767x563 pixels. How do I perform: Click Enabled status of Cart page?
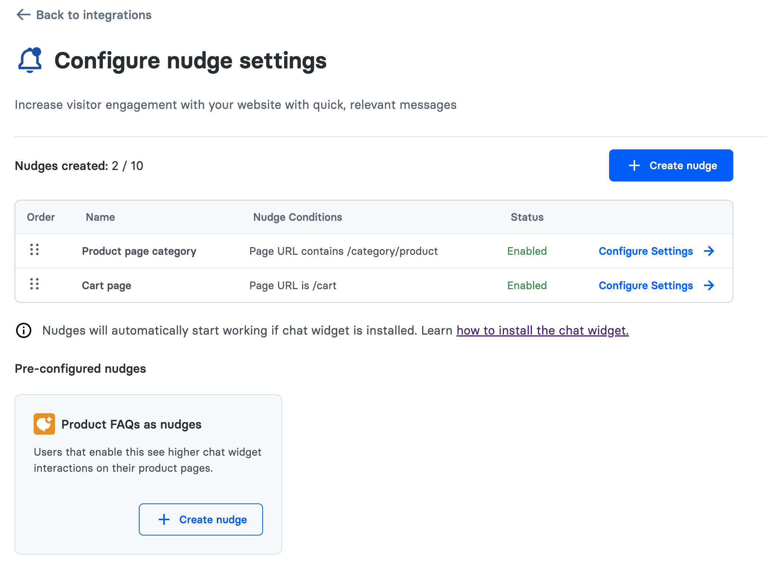(x=526, y=285)
